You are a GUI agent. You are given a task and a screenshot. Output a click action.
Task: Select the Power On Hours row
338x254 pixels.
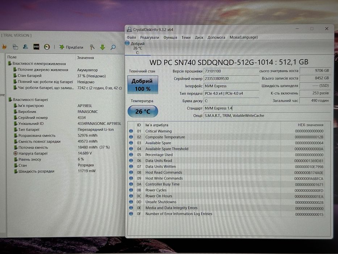pyautogui.click(x=226, y=196)
